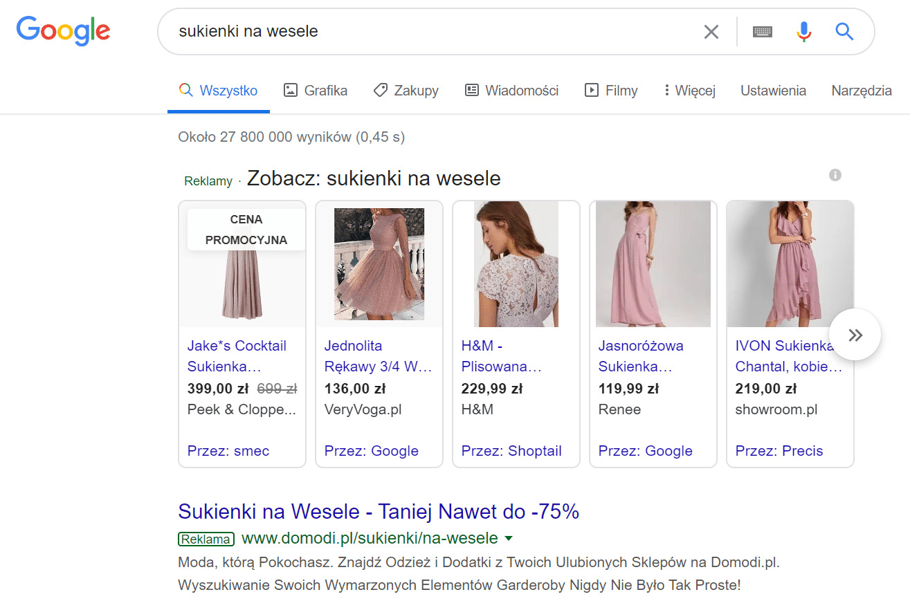Click the crossed-out 699 zł price
The height and width of the screenshot is (601, 910).
(277, 388)
